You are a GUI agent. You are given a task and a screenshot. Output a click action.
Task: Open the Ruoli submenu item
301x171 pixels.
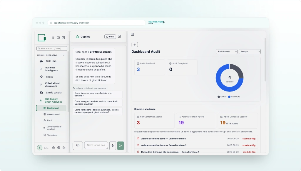click(x=49, y=120)
